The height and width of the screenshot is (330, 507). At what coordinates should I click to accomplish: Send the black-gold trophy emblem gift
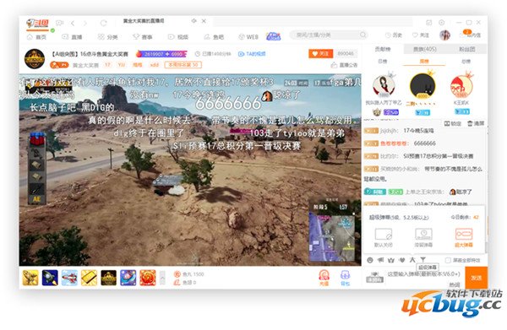pos(109,278)
